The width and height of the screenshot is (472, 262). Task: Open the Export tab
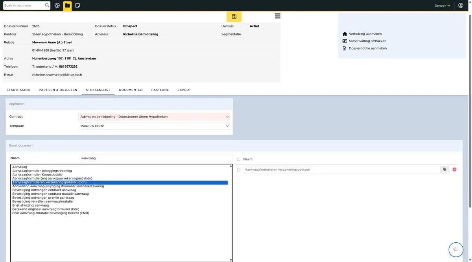pos(184,90)
